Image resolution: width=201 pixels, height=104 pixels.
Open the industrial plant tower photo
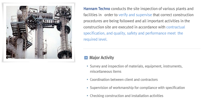click(x=39, y=32)
